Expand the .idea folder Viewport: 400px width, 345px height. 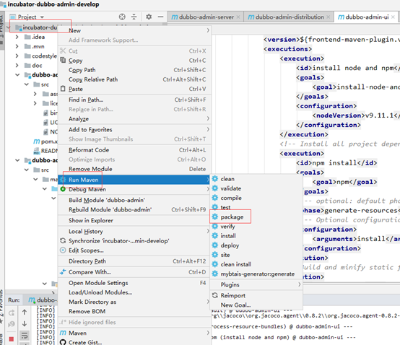(17, 37)
